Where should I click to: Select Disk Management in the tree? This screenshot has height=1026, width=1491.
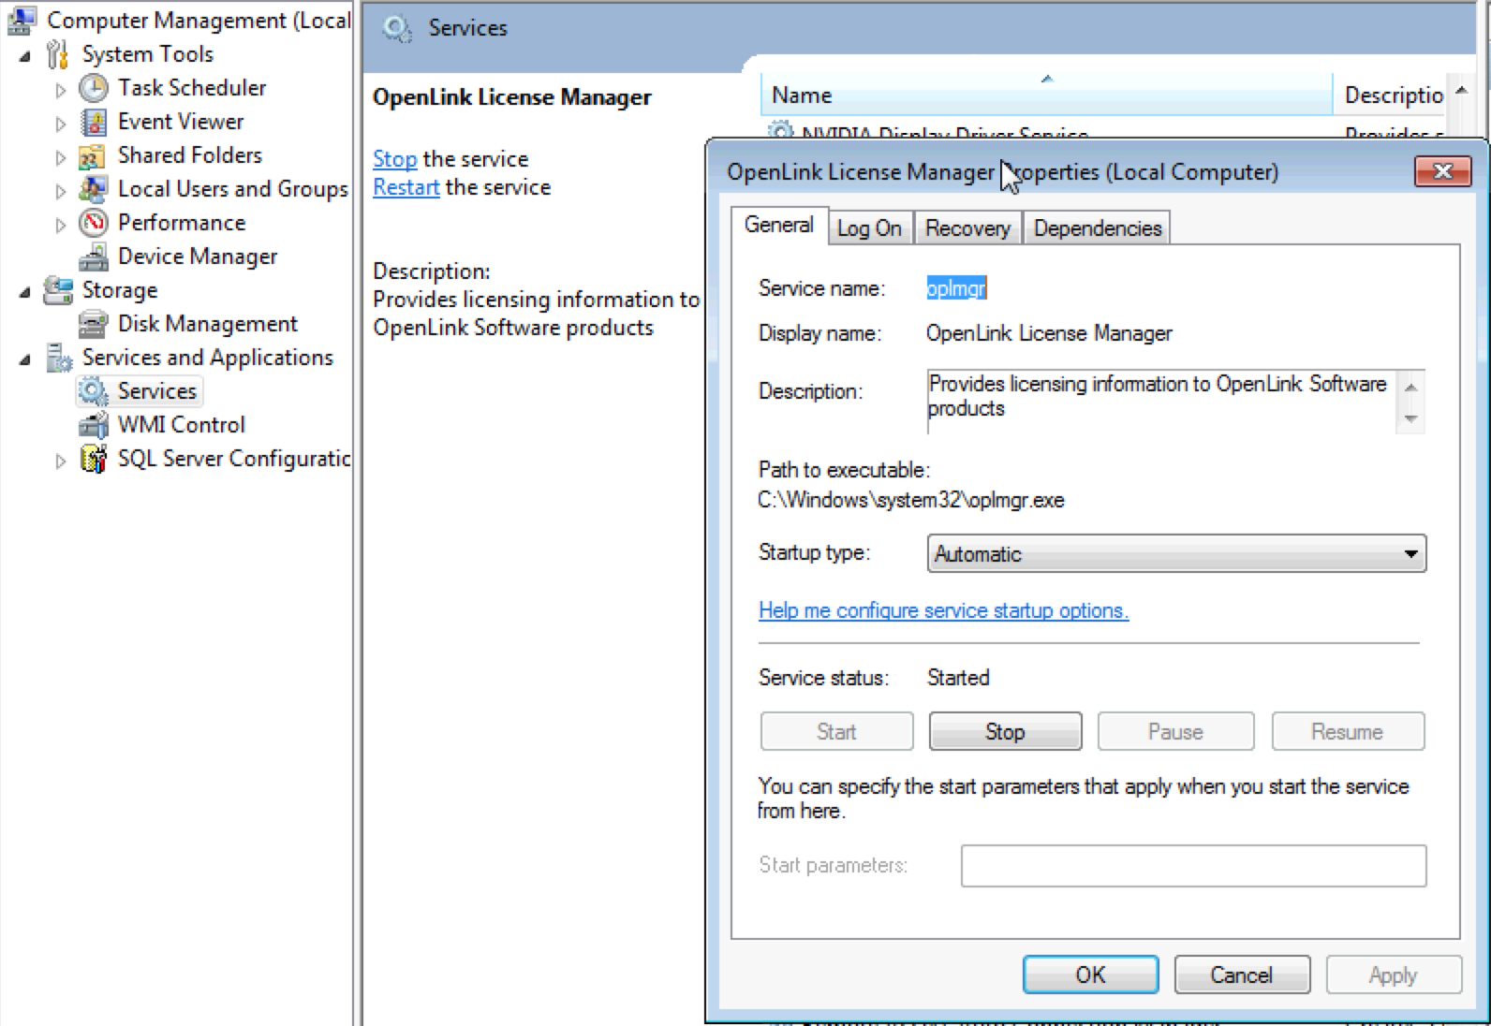pyautogui.click(x=208, y=324)
